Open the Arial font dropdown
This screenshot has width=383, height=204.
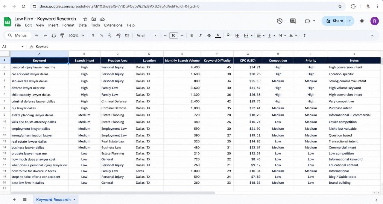click(x=147, y=35)
